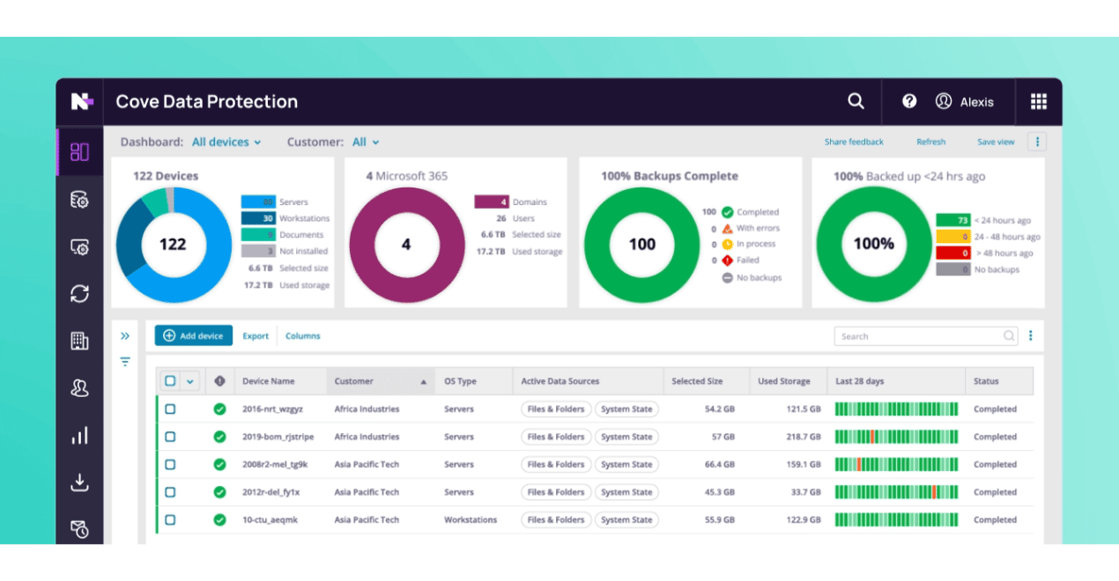
Task: Click the 28-day history bar for 2016-nrt_wzgyz
Action: (x=896, y=409)
